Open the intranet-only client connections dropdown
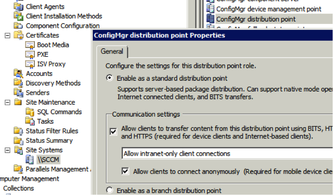 227,153
